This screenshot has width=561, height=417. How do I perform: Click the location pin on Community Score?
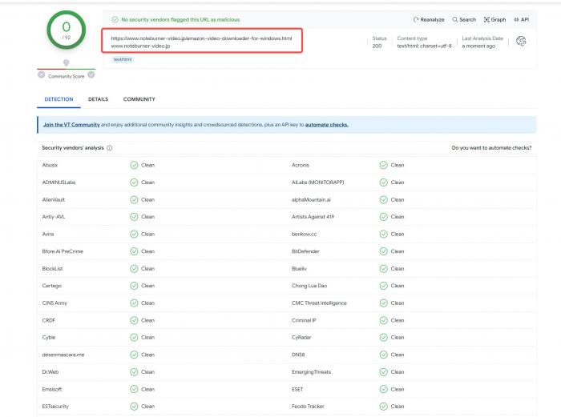coord(67,63)
